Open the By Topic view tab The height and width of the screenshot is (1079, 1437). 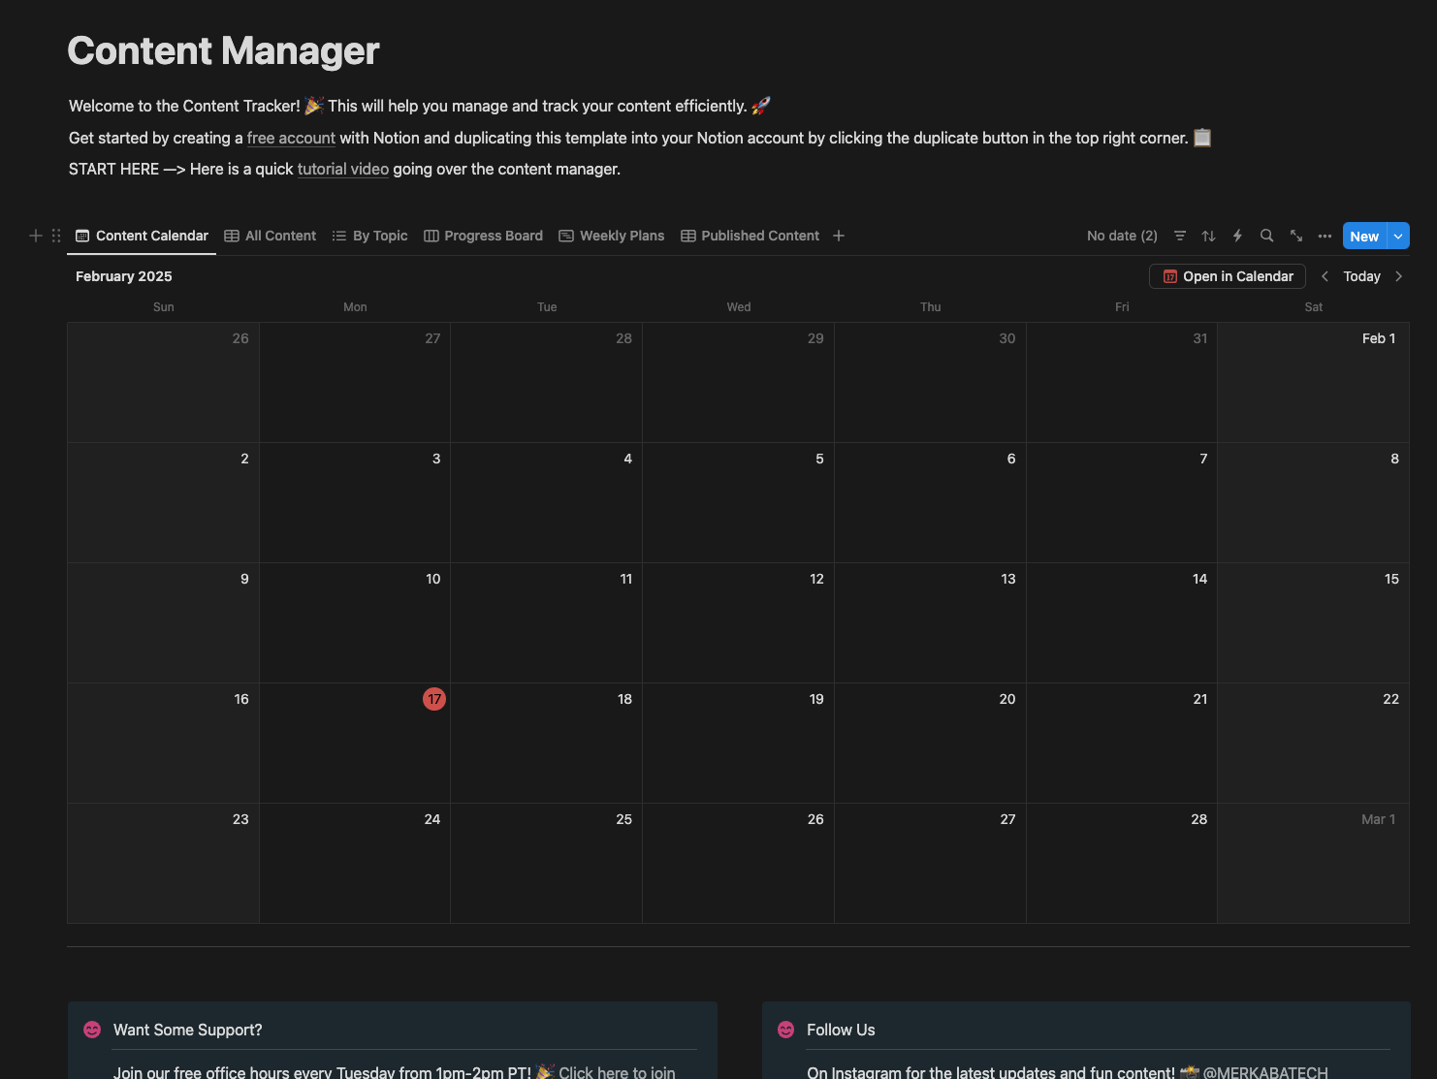(369, 236)
